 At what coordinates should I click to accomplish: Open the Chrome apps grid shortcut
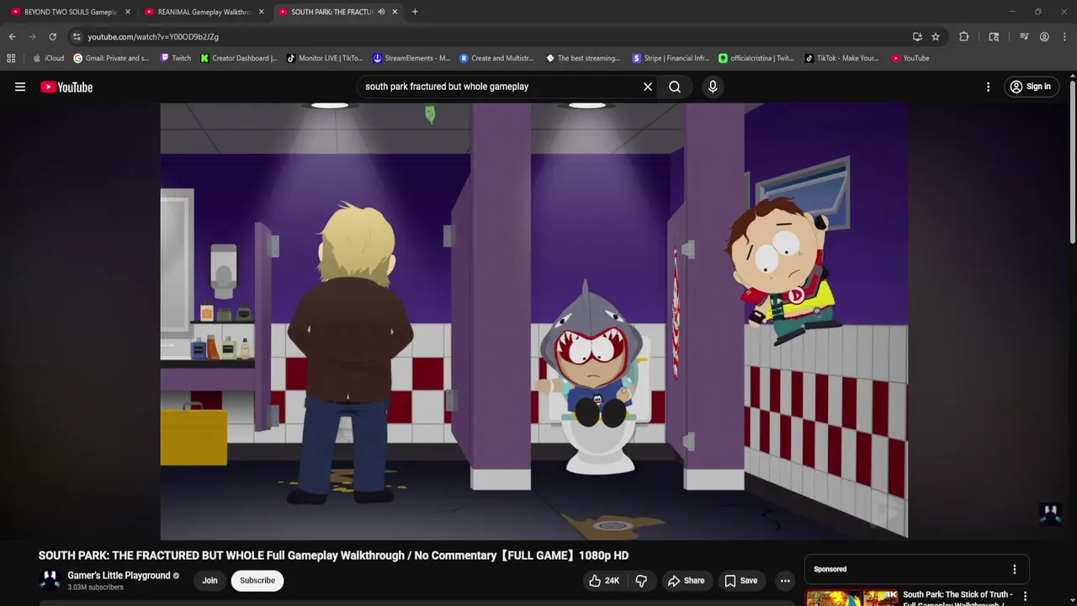click(x=11, y=58)
